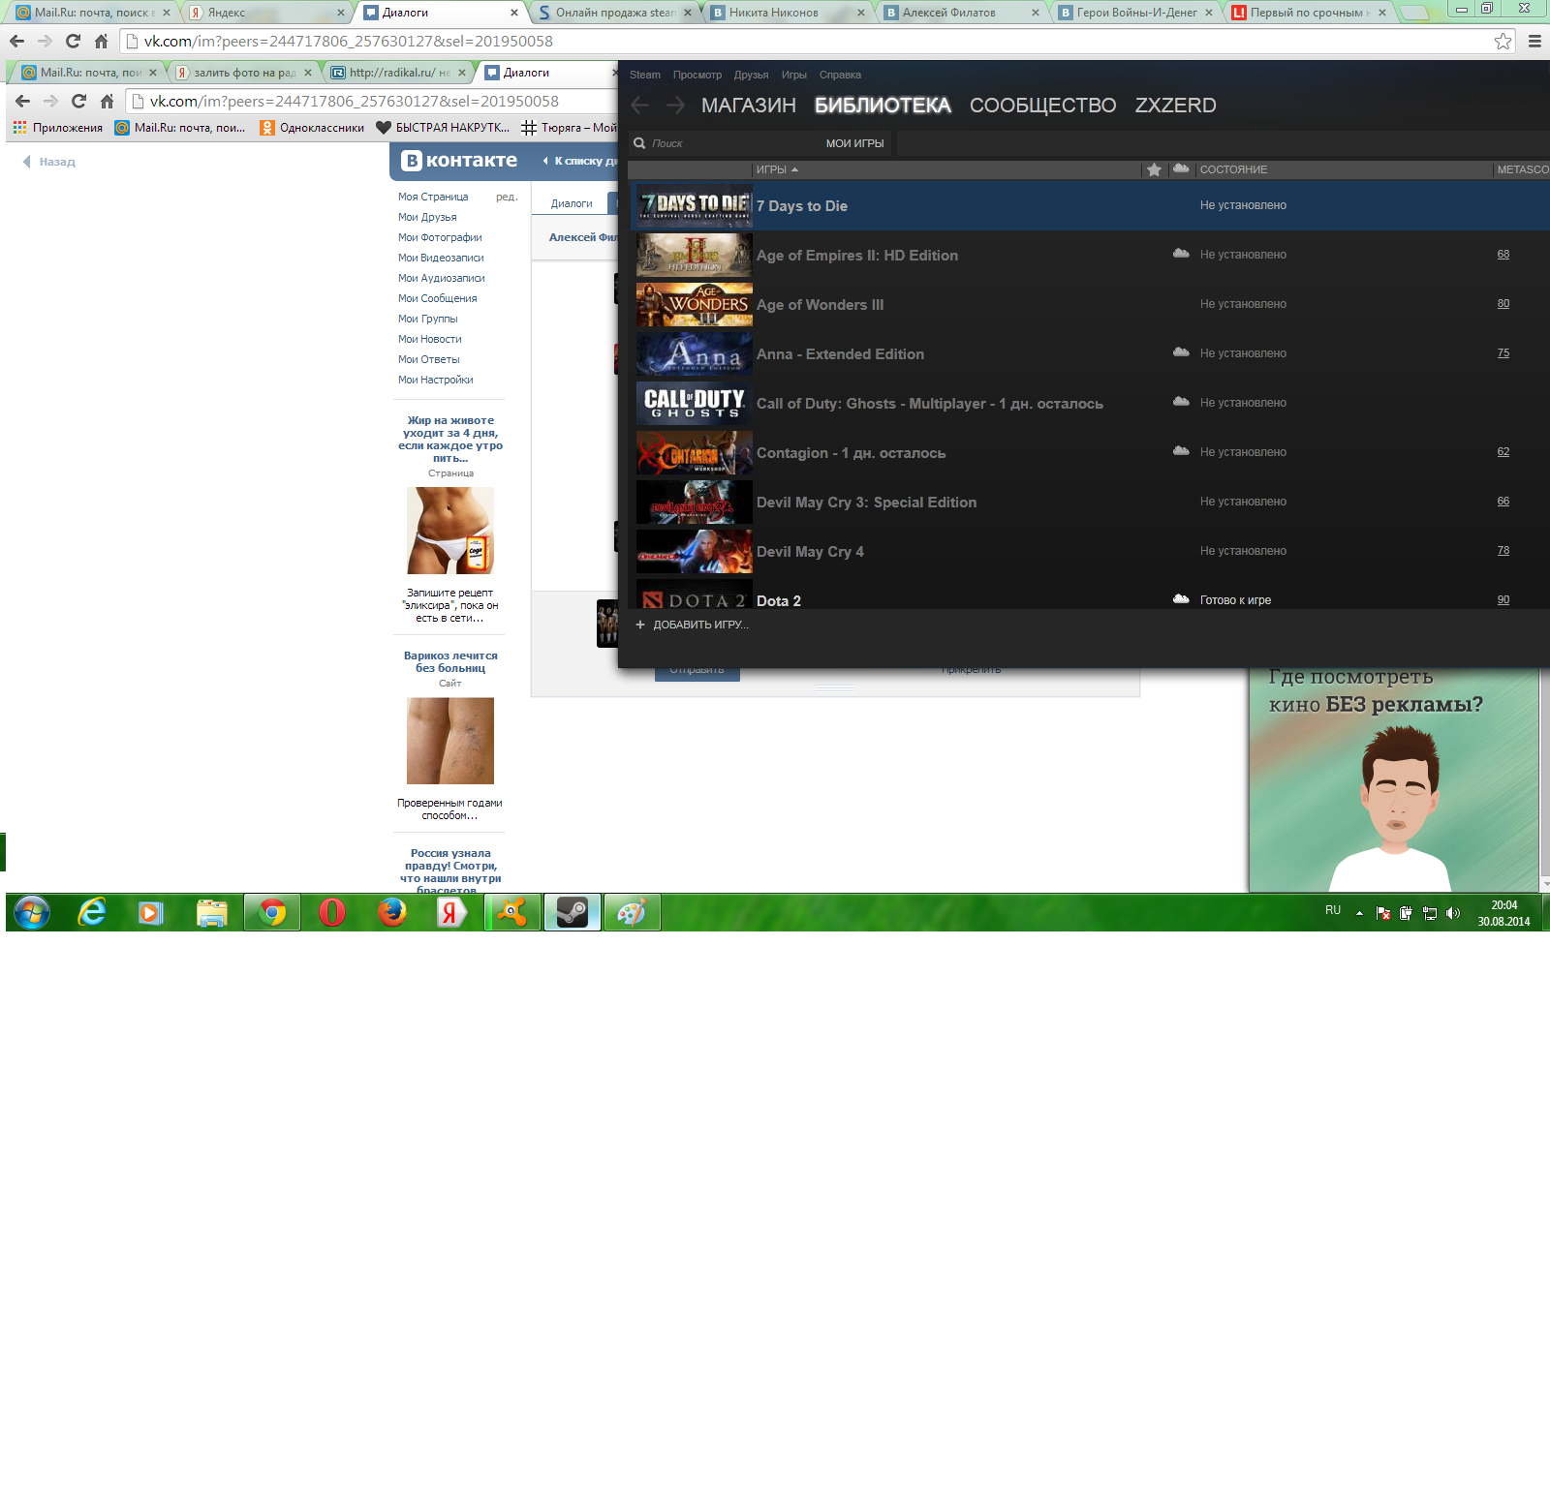The height and width of the screenshot is (1495, 1550).
Task: Go to МАГАЗИН section in Steam
Action: [x=749, y=105]
